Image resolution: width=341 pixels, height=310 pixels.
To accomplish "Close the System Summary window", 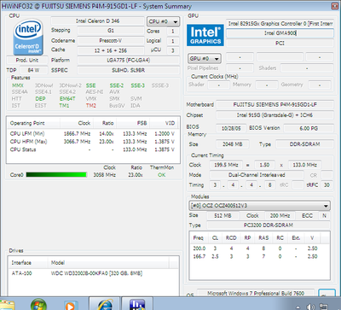I will coord(334,6).
